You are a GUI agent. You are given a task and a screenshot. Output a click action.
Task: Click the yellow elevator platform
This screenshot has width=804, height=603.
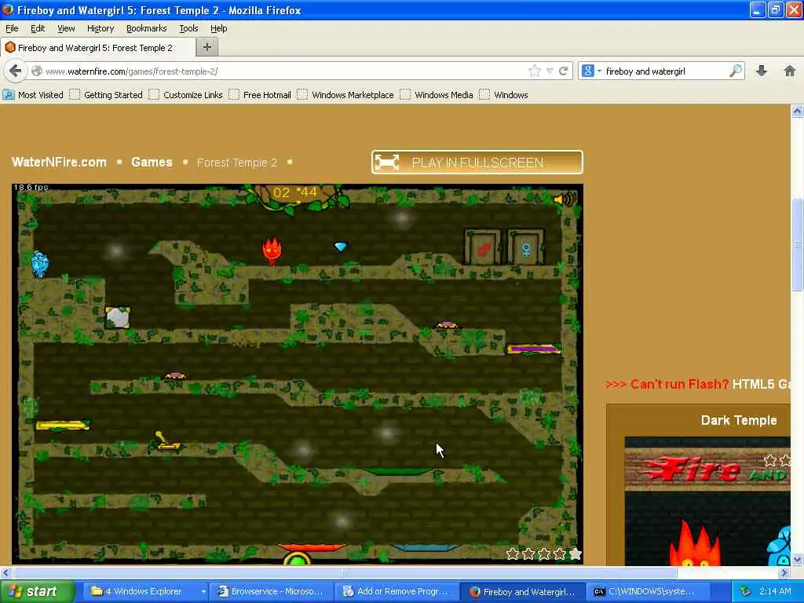tap(63, 425)
